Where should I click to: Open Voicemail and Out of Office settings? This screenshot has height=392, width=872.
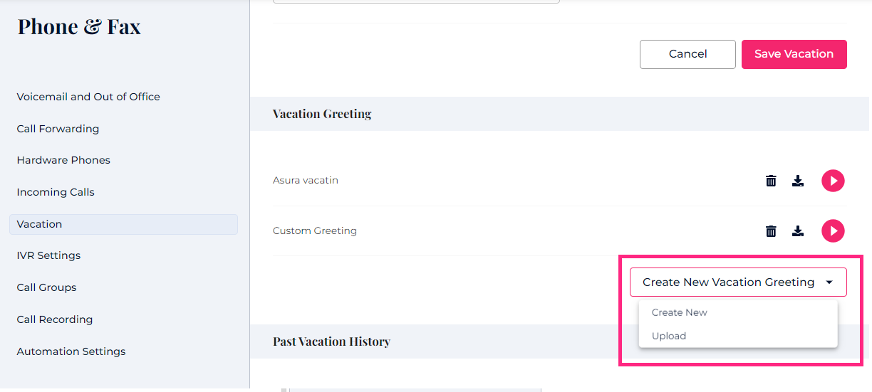pyautogui.click(x=88, y=97)
